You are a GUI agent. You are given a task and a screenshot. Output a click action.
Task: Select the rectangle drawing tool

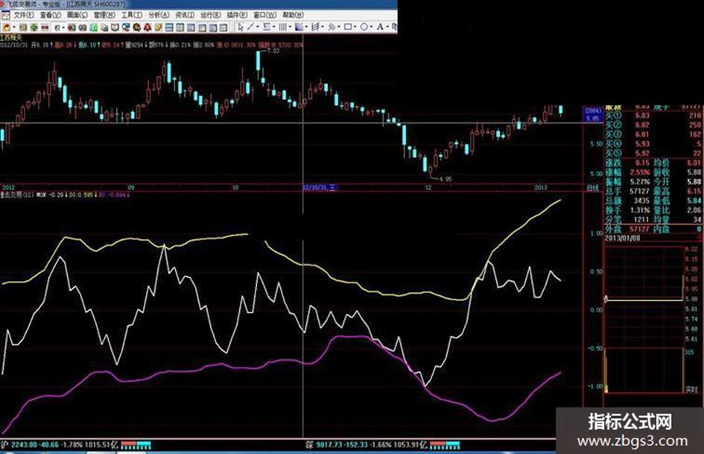tap(347, 28)
